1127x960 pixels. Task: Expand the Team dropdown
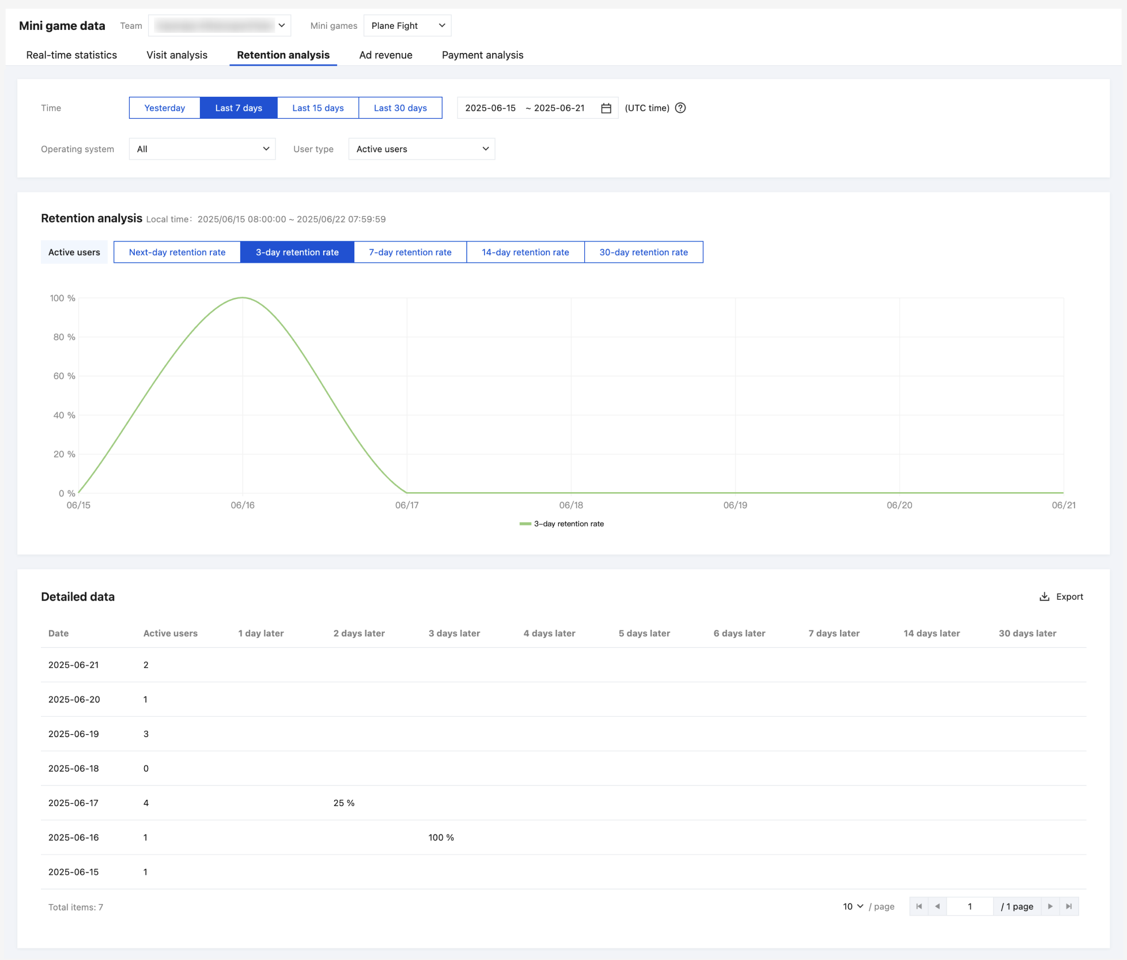(x=220, y=26)
